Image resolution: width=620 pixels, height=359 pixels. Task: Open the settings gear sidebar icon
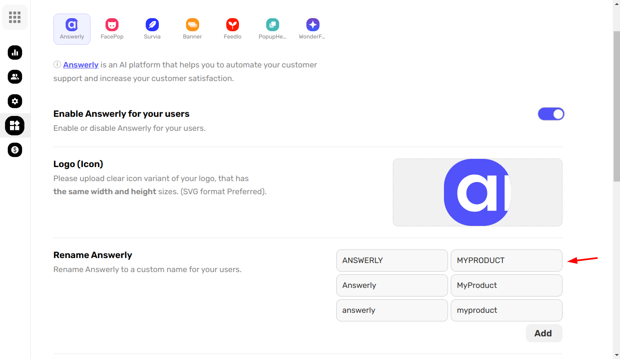pyautogui.click(x=15, y=101)
